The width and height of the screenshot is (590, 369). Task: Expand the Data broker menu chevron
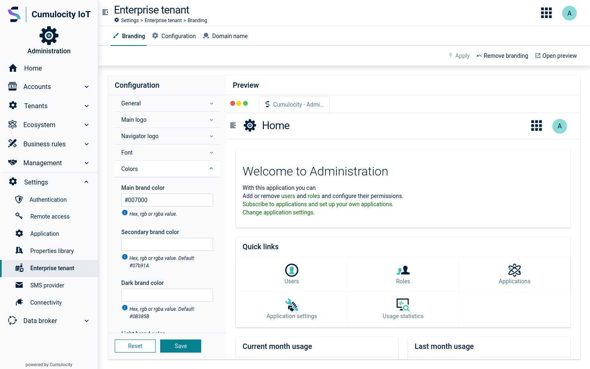(x=86, y=321)
